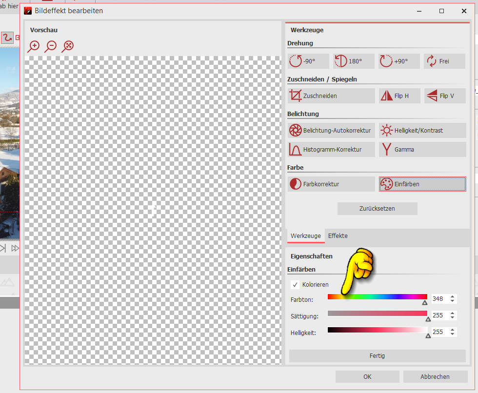Increase Farbton value with up arrow
Screen dimensions: 478x393
(x=453, y=297)
